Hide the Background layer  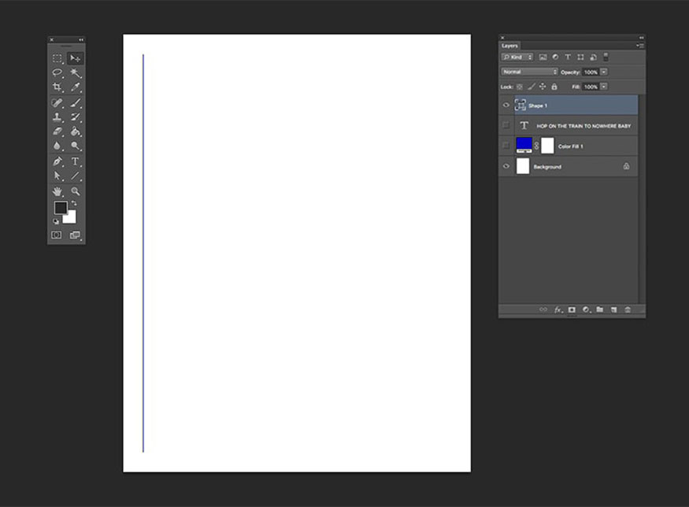[506, 166]
